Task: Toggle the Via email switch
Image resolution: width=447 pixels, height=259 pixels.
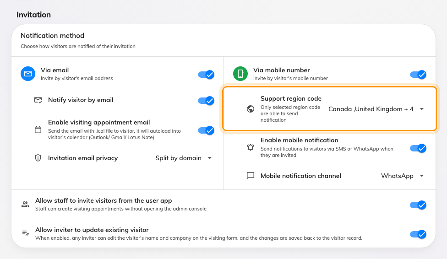Action: click(x=206, y=75)
